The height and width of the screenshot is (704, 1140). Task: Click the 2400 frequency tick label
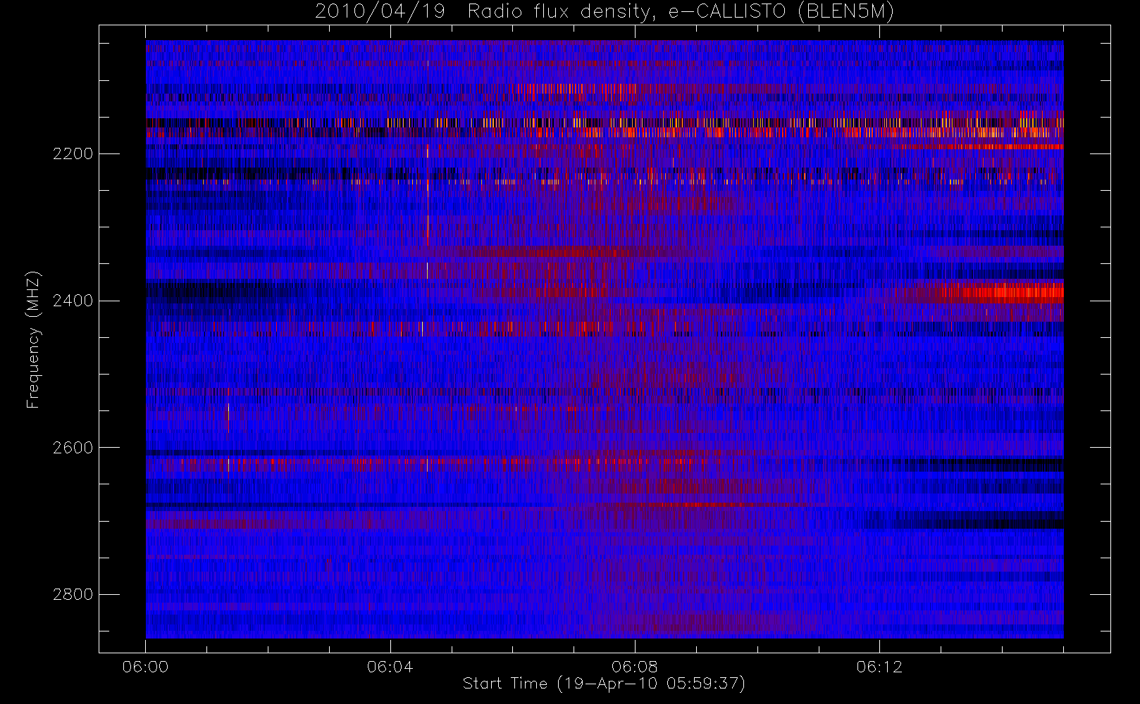pyautogui.click(x=73, y=301)
